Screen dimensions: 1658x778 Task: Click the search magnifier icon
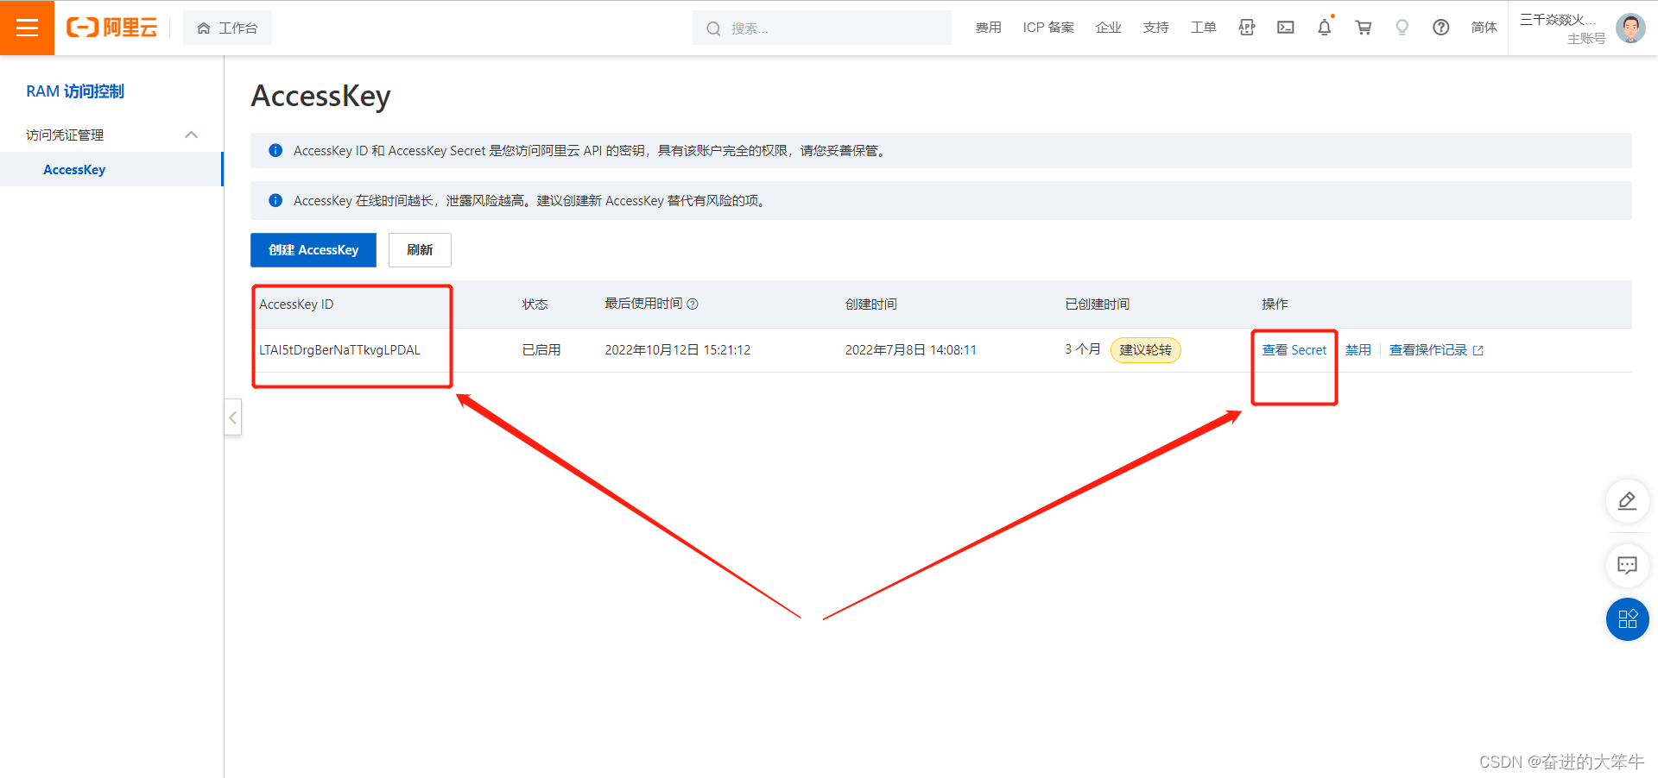(x=713, y=28)
